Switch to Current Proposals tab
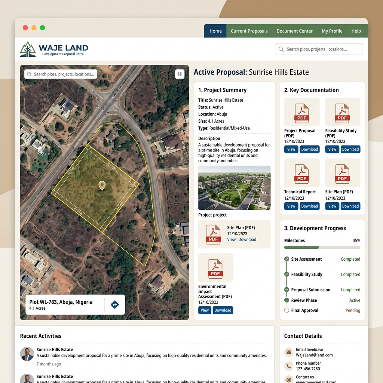 click(249, 31)
